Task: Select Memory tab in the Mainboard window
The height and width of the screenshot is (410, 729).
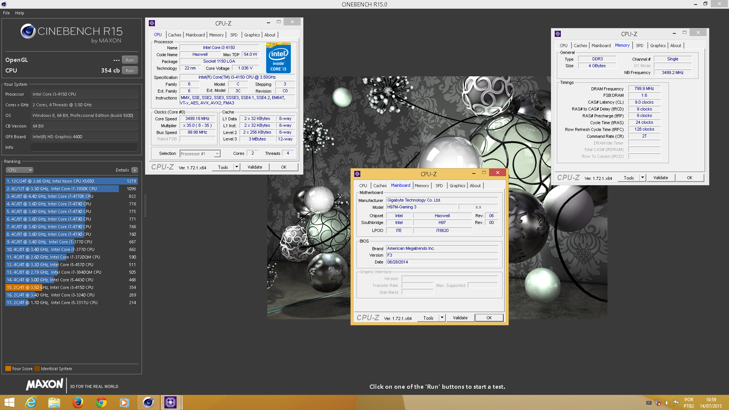Action: click(x=422, y=186)
